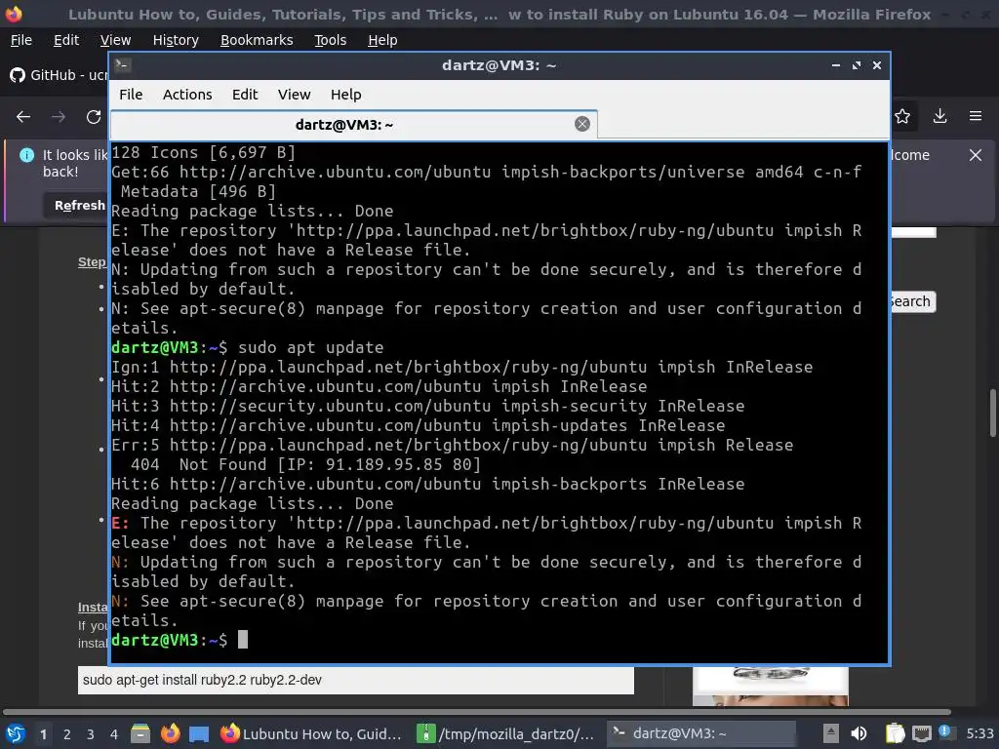Click Firefox window title bar text
Viewport: 999px width, 749px height.
pos(499,14)
